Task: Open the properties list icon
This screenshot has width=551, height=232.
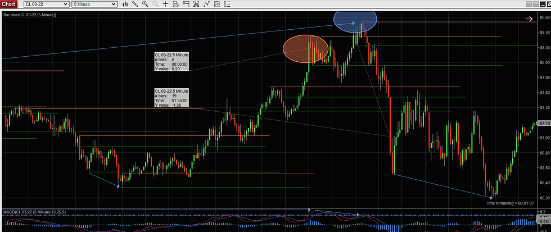Action: (227, 4)
